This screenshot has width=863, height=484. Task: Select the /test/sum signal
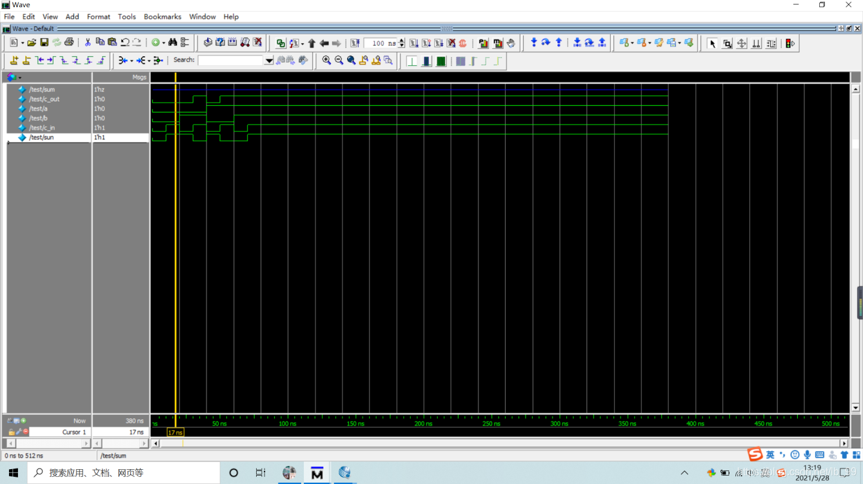[x=42, y=89]
